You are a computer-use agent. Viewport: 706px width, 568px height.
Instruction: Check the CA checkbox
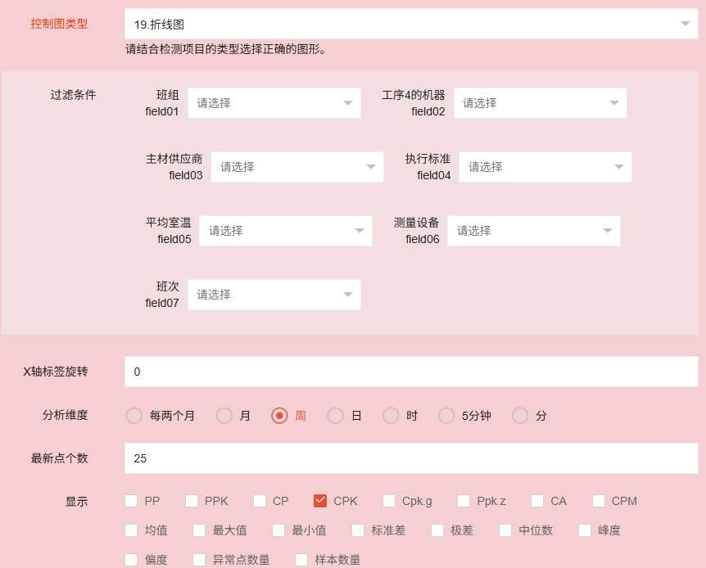(537, 501)
